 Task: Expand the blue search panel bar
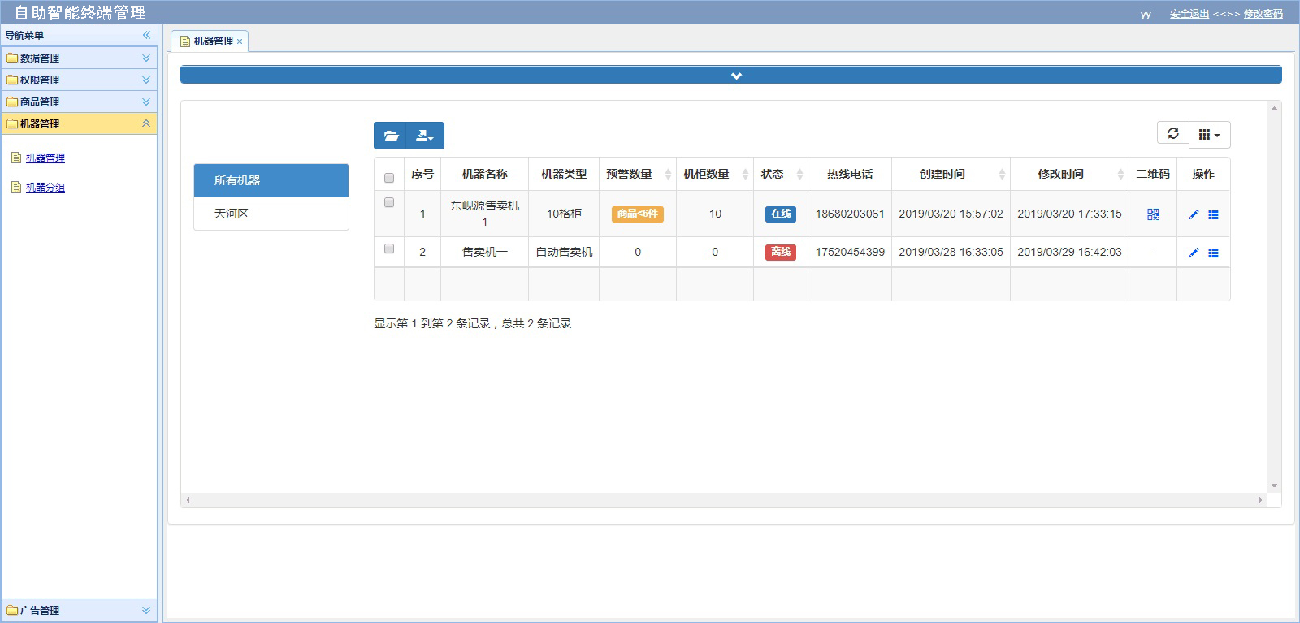coord(731,76)
